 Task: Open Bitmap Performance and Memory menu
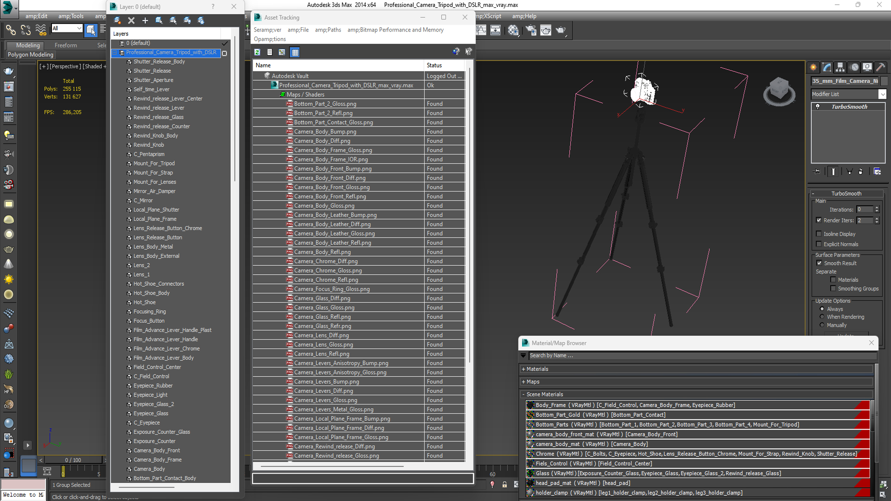(x=395, y=30)
